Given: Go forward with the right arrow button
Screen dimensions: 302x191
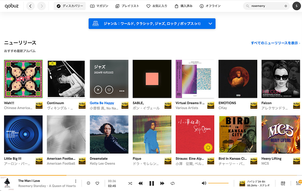Looking at the screenshot, I should (x=42, y=6).
